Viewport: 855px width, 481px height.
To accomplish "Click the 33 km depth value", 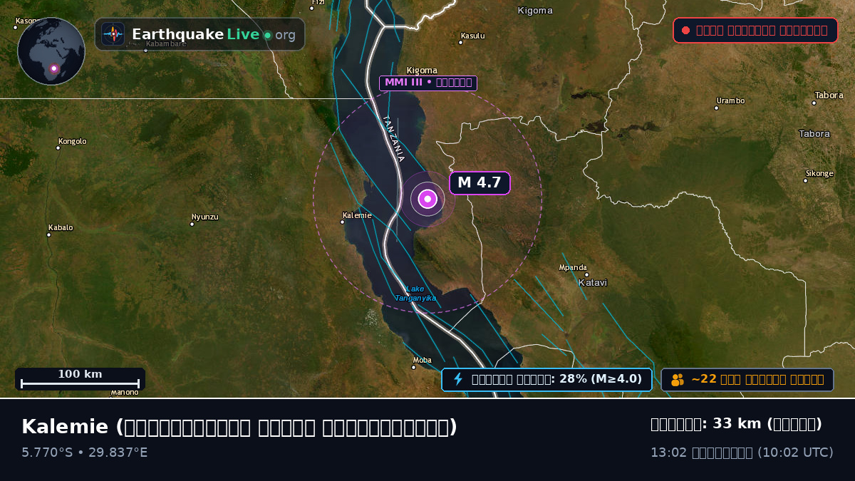I will click(x=738, y=424).
